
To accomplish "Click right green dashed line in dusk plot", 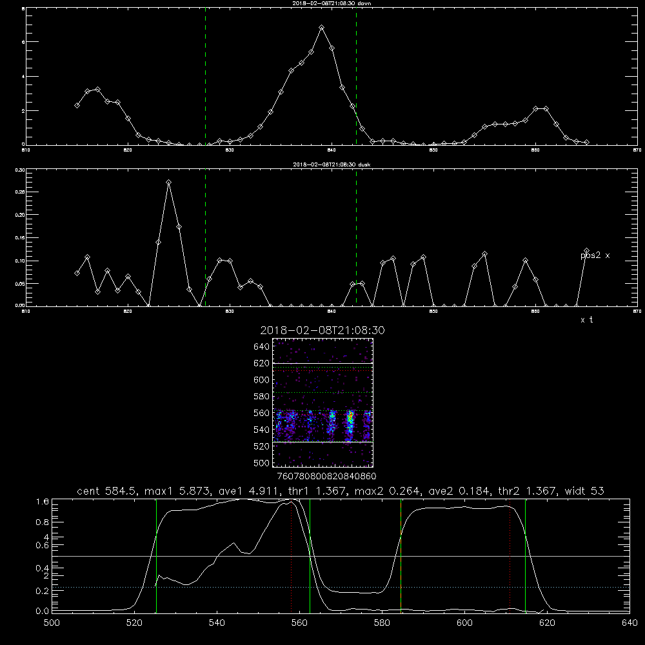I will (x=356, y=239).
